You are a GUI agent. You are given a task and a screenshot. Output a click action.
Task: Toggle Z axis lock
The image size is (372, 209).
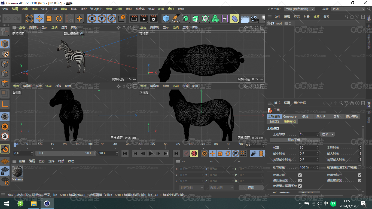111,19
